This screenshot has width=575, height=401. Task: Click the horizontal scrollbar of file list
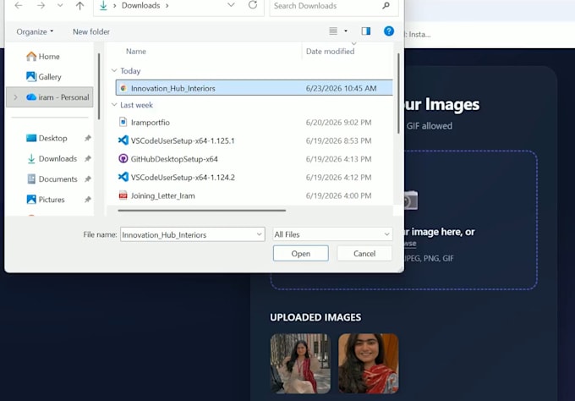[x=202, y=211]
